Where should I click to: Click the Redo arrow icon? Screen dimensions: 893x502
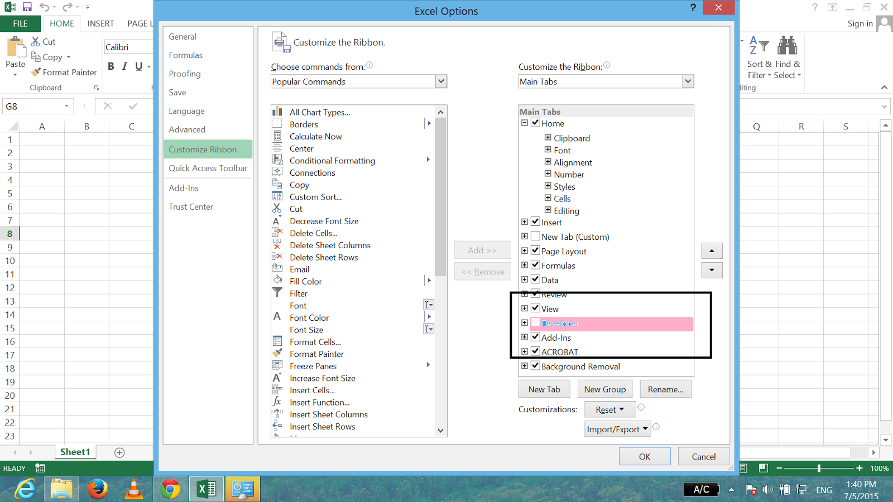(x=68, y=7)
